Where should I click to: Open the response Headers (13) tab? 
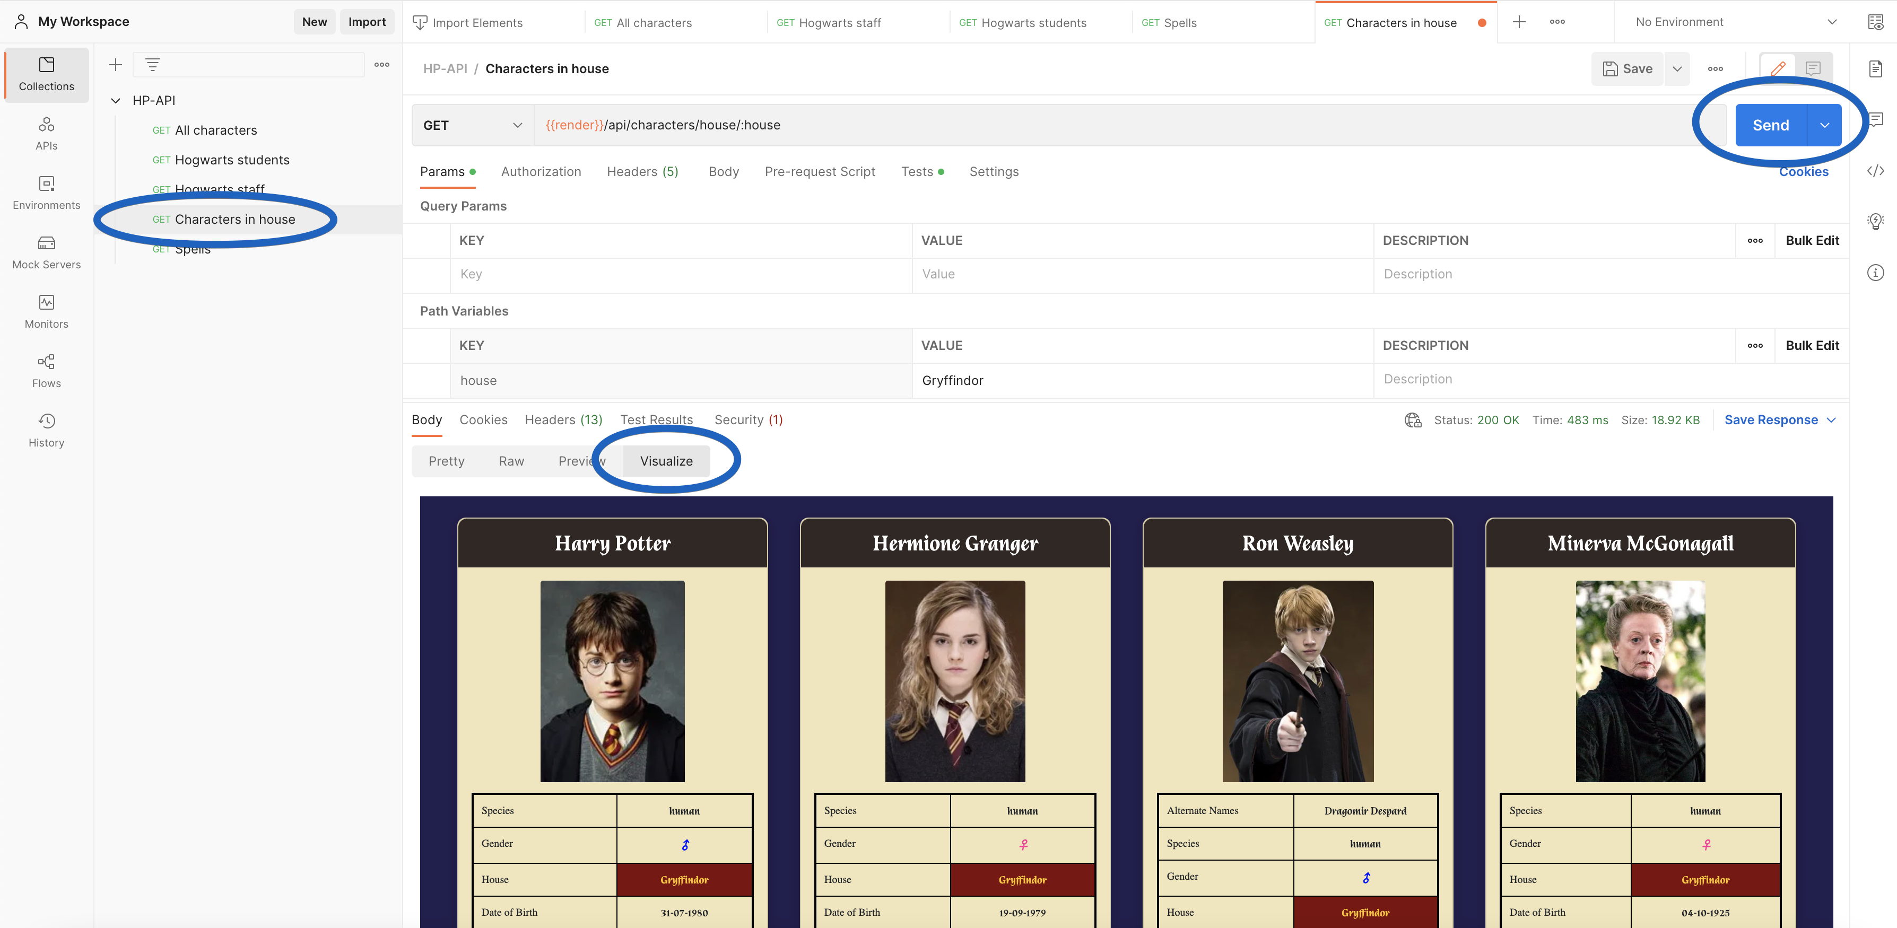point(563,420)
